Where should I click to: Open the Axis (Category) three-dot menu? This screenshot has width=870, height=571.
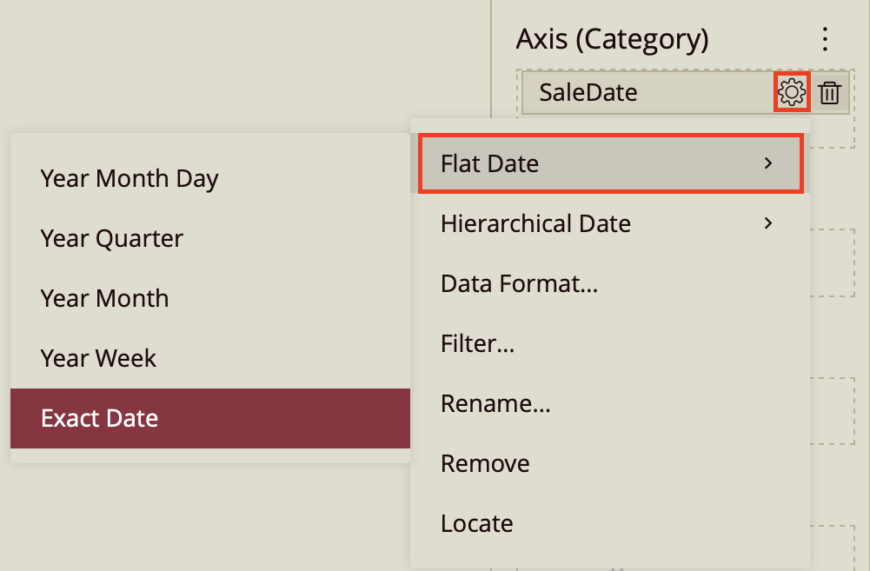click(x=824, y=38)
